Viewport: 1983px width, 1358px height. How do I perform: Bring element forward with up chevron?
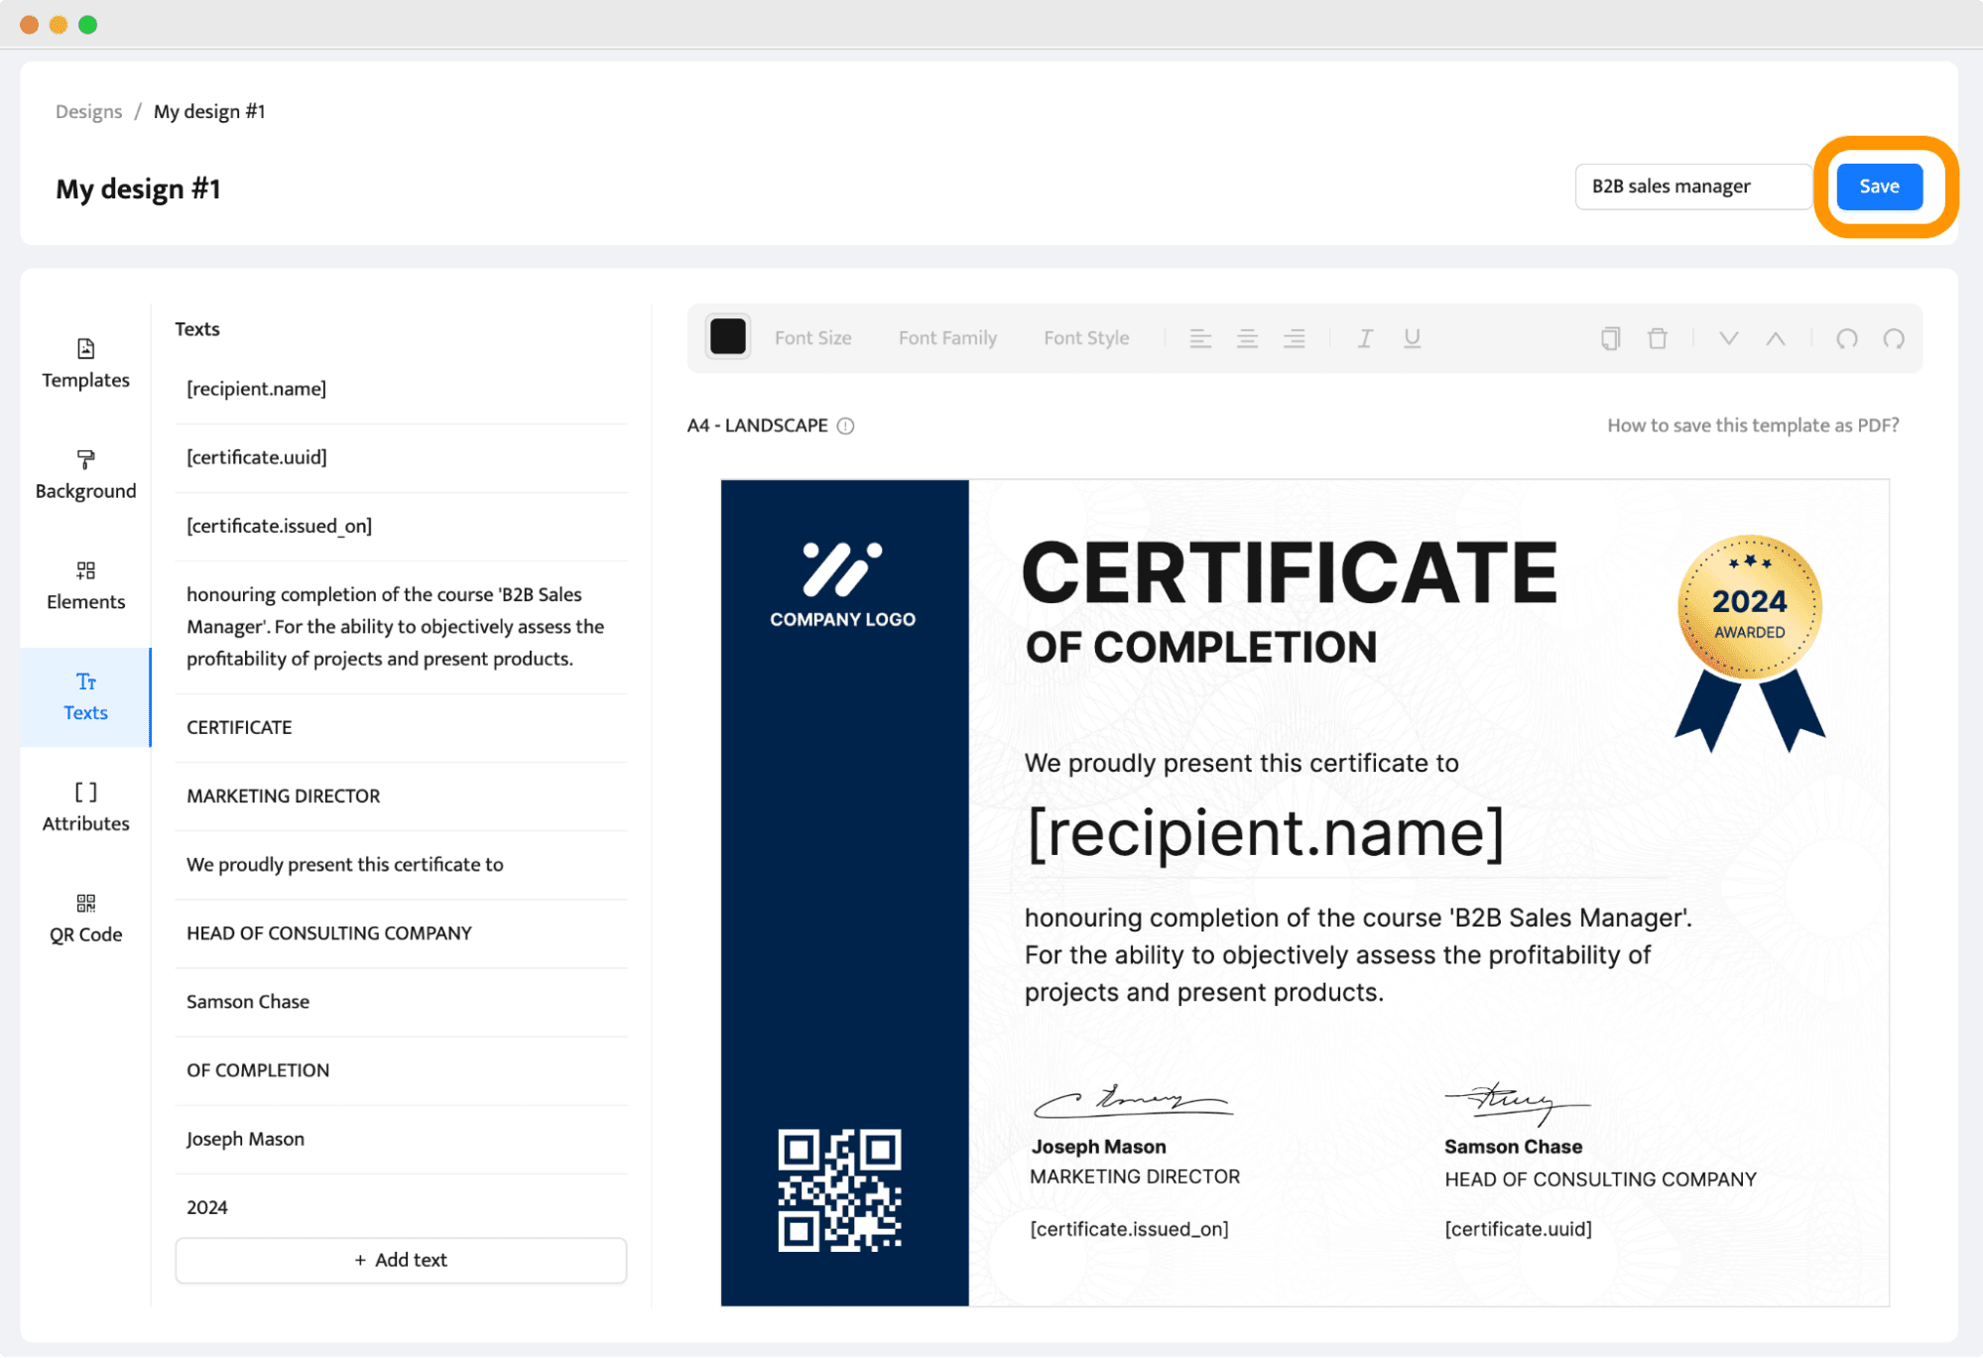1776,338
